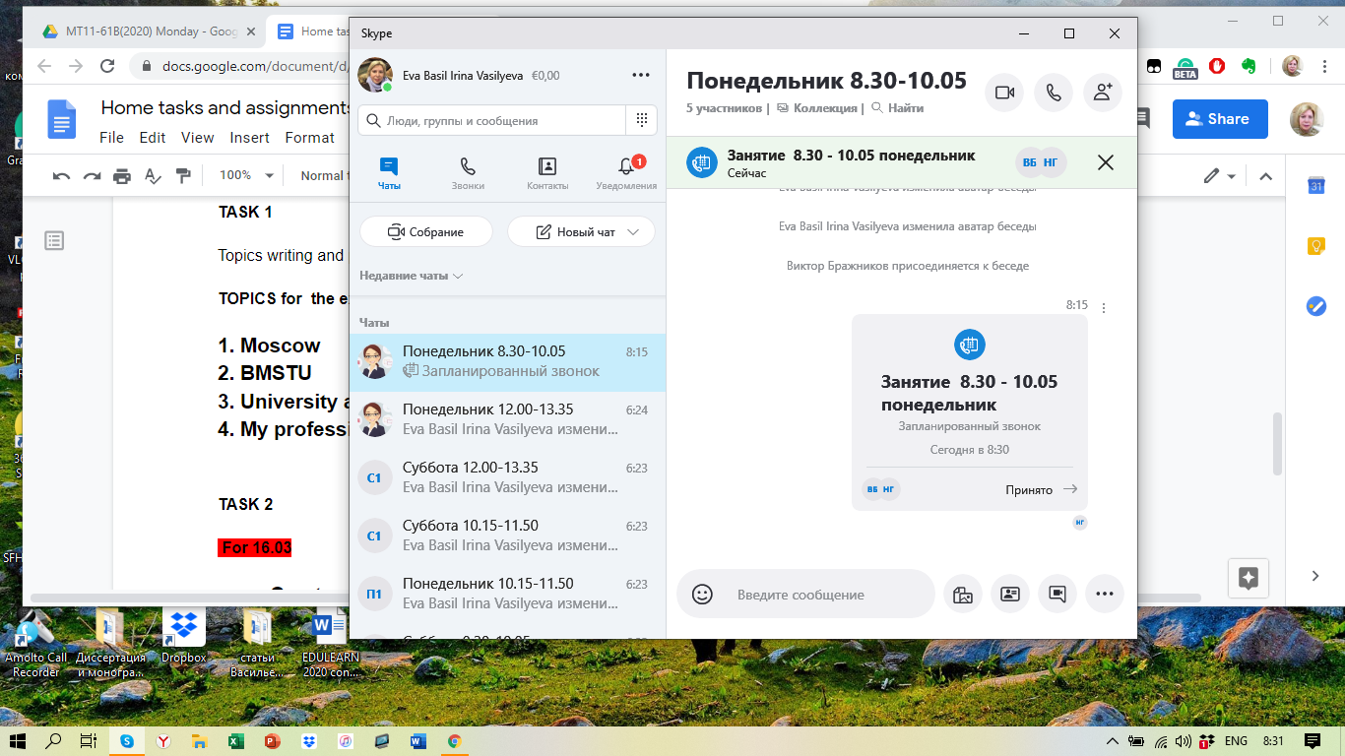Start an audio call in the chat

[x=1054, y=93]
